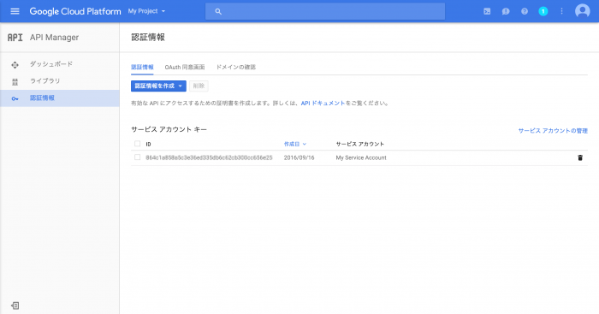Switch to the ドメインの確認 tab

pyautogui.click(x=235, y=68)
